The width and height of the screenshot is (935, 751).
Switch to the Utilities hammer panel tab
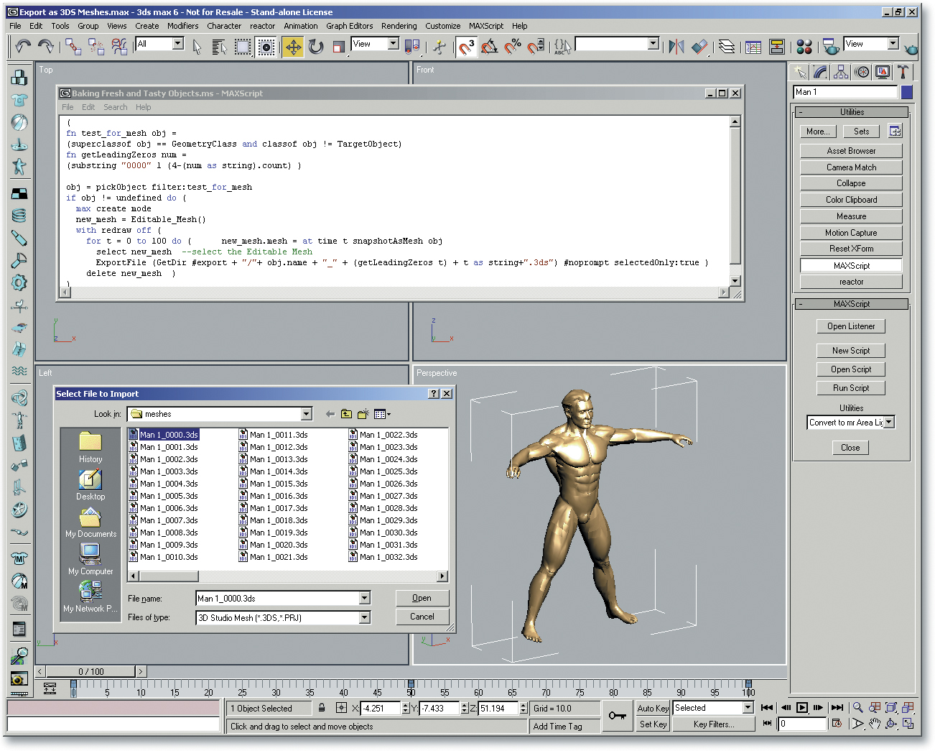point(903,72)
